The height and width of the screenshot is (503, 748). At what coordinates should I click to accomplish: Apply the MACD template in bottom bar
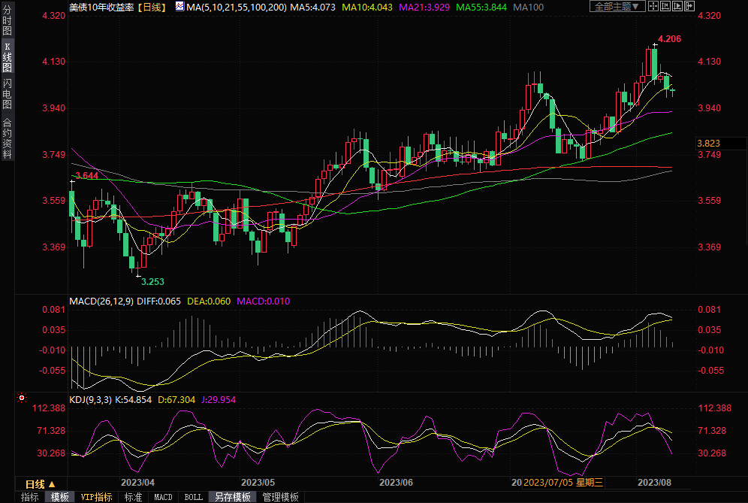[x=163, y=497]
